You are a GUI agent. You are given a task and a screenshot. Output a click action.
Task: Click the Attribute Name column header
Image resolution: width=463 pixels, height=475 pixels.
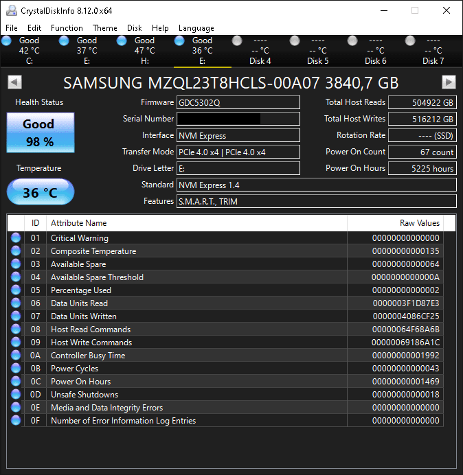pos(196,223)
